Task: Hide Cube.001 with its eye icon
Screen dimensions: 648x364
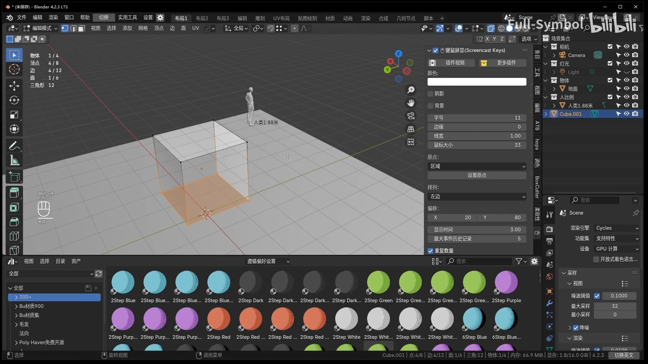Action: 626,114
